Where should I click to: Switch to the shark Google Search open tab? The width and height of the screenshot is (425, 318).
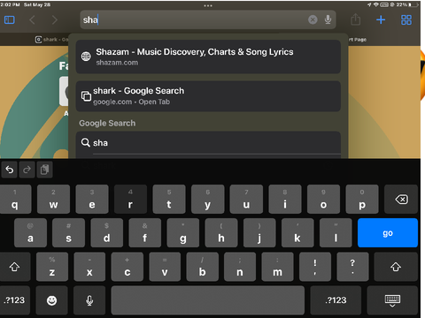(208, 96)
